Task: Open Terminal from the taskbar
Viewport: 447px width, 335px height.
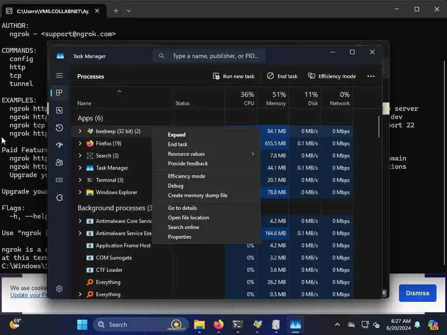Action: pos(238,325)
